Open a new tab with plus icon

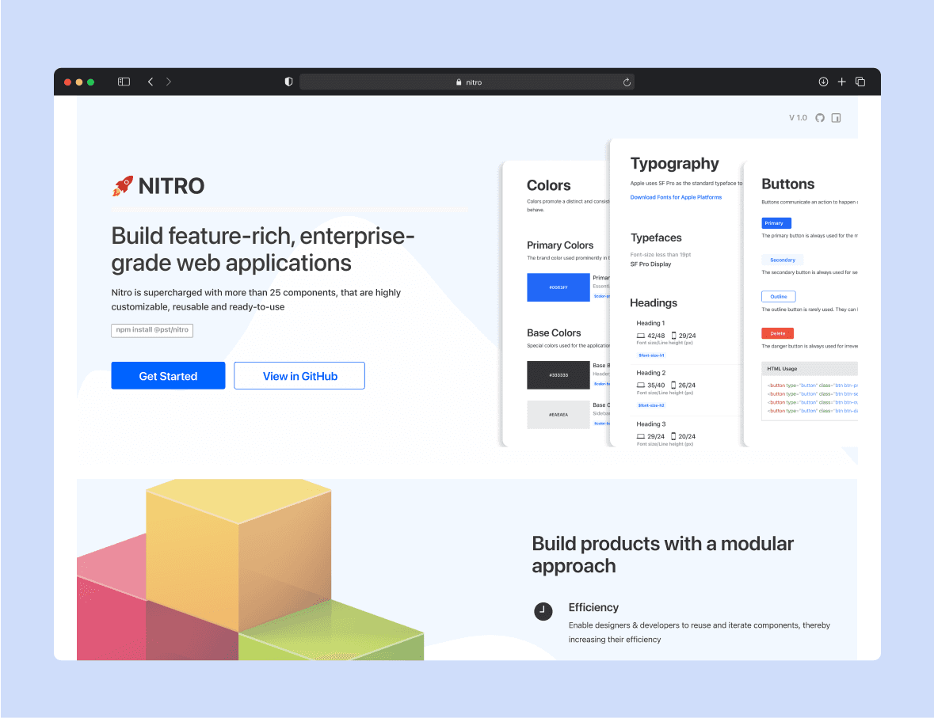coord(841,82)
